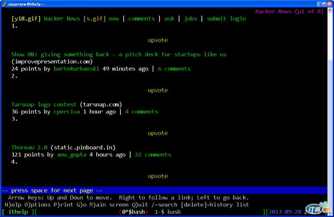
Task: Open the 'comments' navigation link
Action: tap(142, 19)
